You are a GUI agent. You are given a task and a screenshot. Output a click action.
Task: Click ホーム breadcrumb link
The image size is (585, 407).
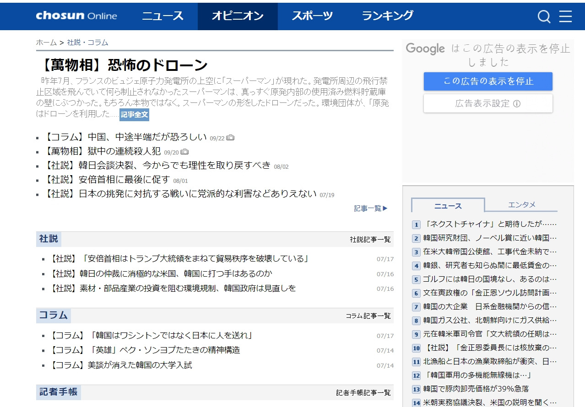(x=46, y=43)
